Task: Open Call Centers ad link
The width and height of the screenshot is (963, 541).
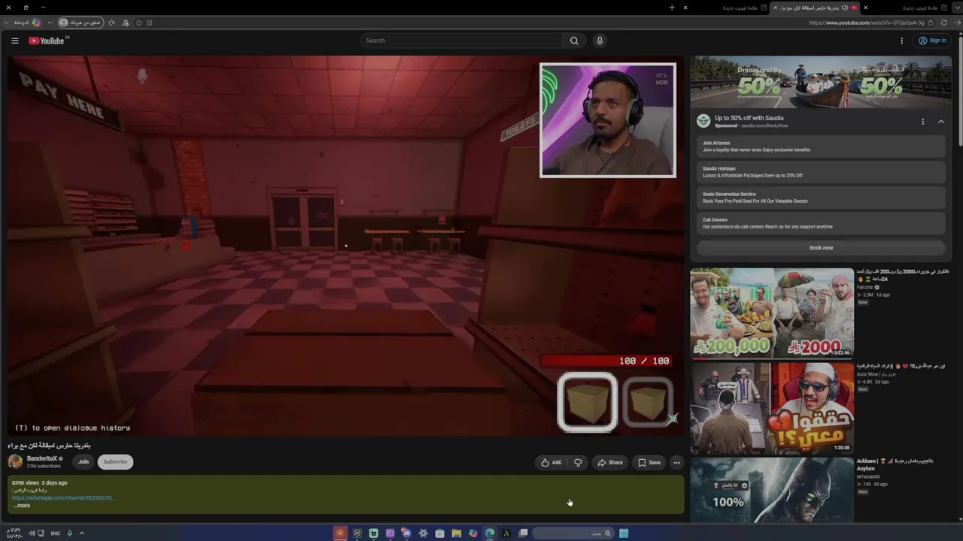Action: click(x=821, y=223)
